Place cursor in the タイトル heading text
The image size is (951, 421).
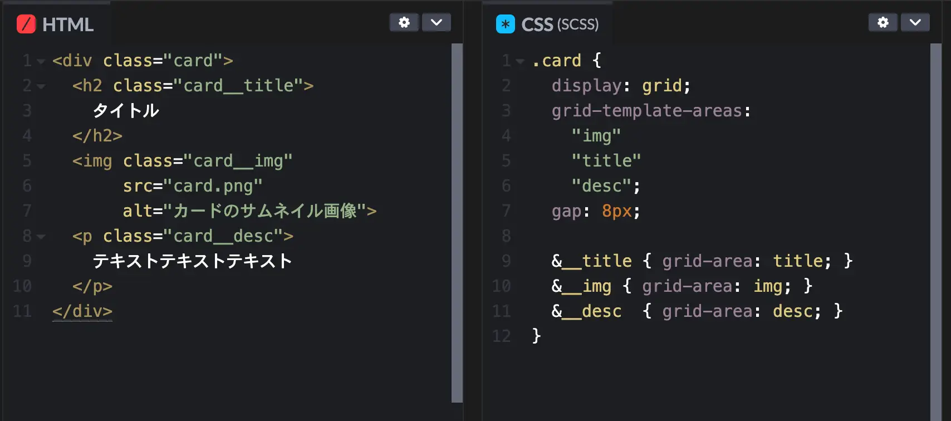126,111
